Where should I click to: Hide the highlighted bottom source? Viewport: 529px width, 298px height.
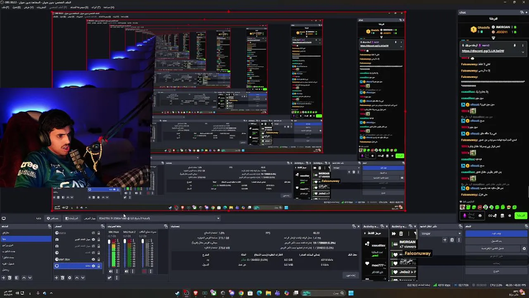point(93,266)
